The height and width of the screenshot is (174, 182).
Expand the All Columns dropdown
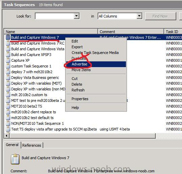coord(139,16)
